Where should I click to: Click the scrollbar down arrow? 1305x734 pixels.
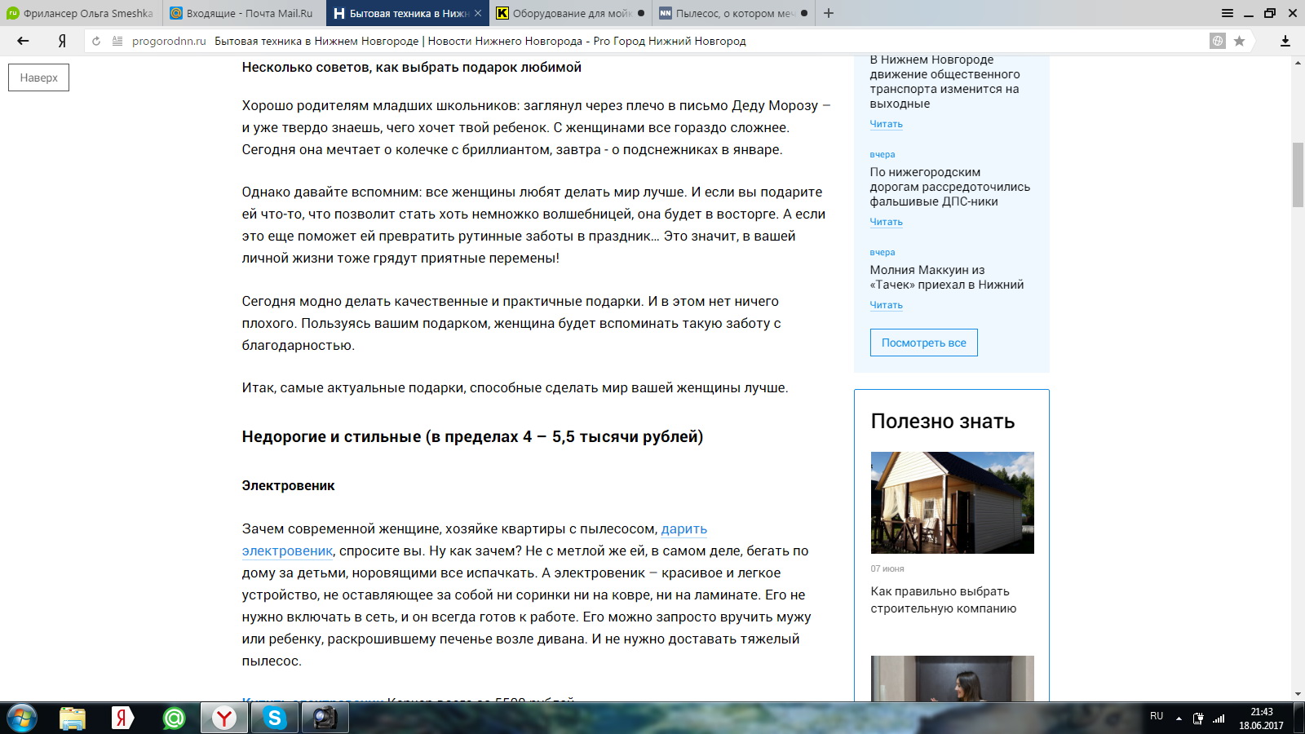pos(1298,695)
